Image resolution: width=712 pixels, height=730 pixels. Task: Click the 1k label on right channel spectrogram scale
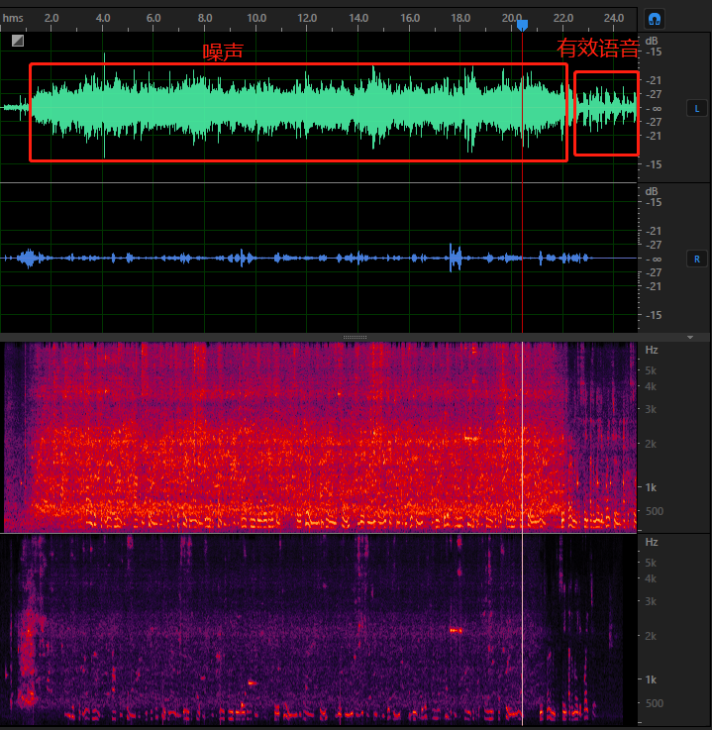pyautogui.click(x=651, y=679)
